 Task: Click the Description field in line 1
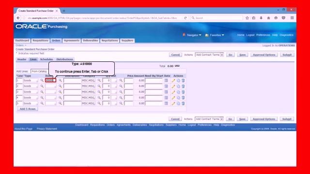point(72,81)
